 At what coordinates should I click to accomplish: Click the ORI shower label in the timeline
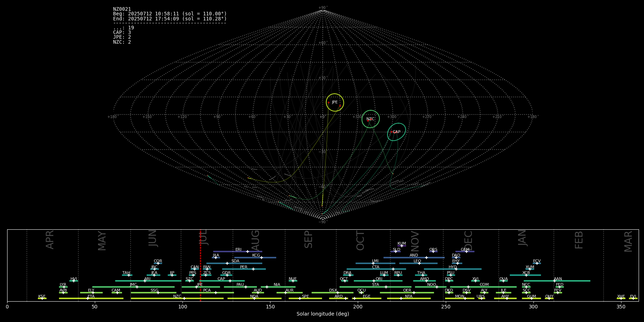tap(379, 279)
